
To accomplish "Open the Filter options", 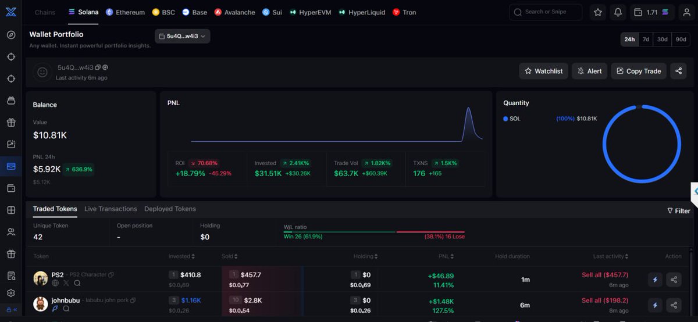I will [x=678, y=211].
